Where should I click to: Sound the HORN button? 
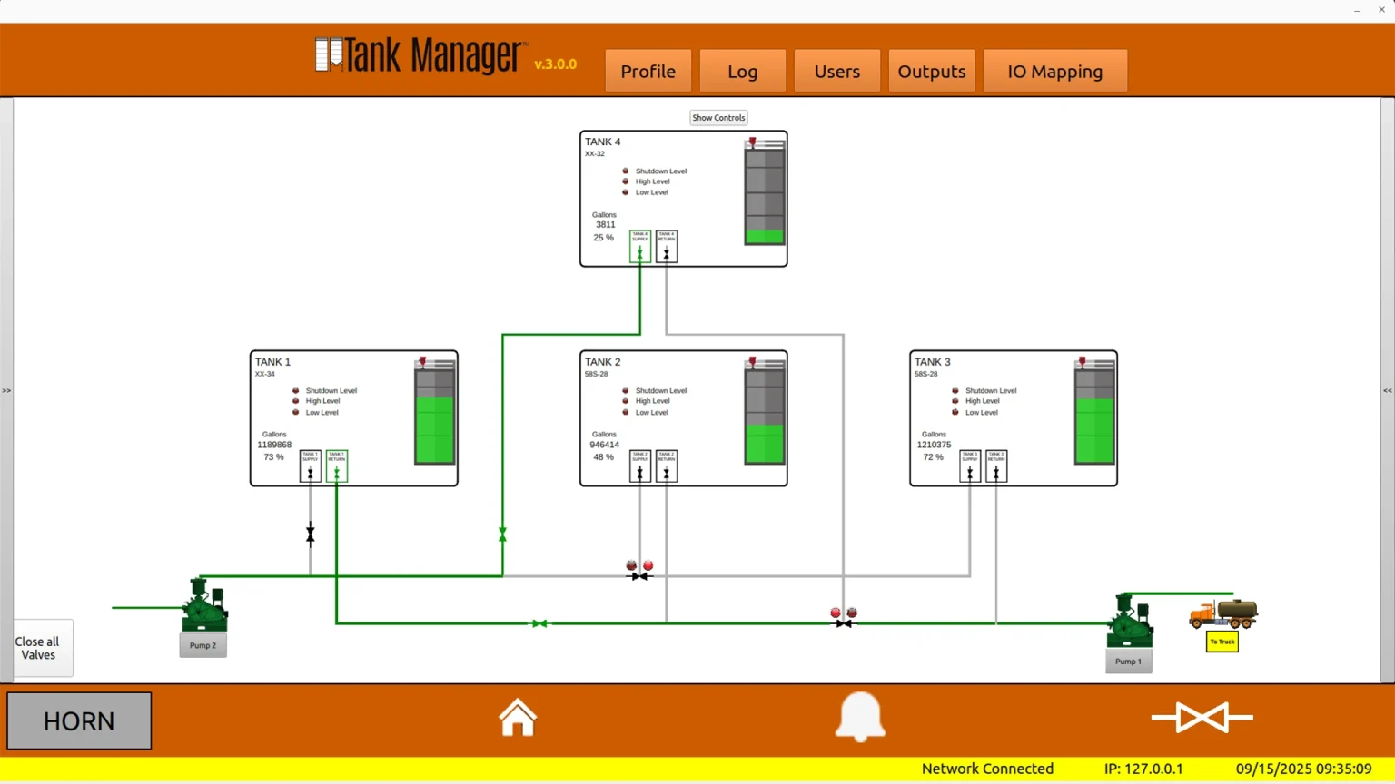click(79, 720)
